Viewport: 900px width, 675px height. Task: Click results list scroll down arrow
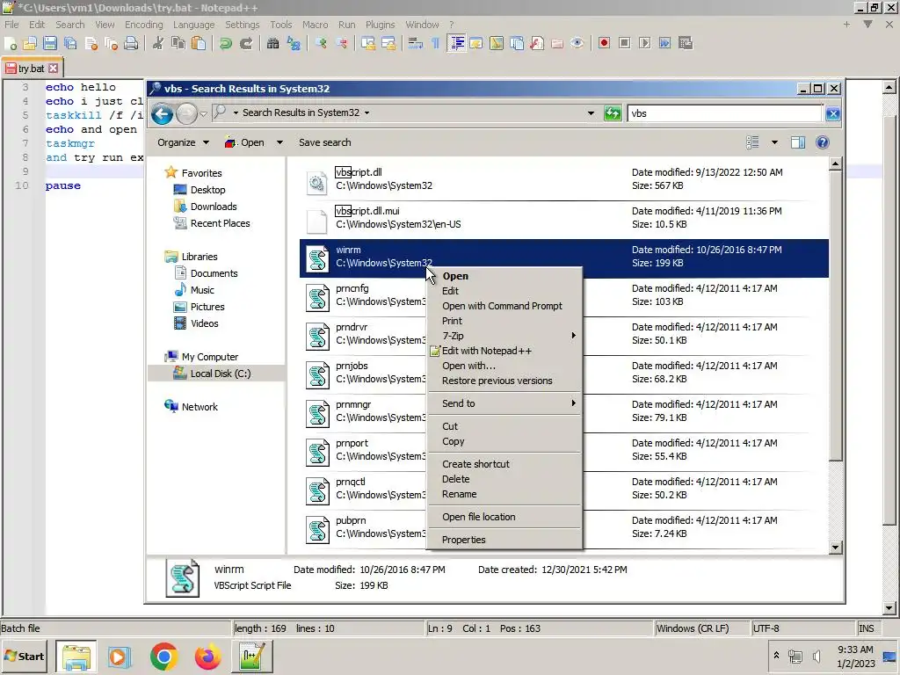pos(835,548)
